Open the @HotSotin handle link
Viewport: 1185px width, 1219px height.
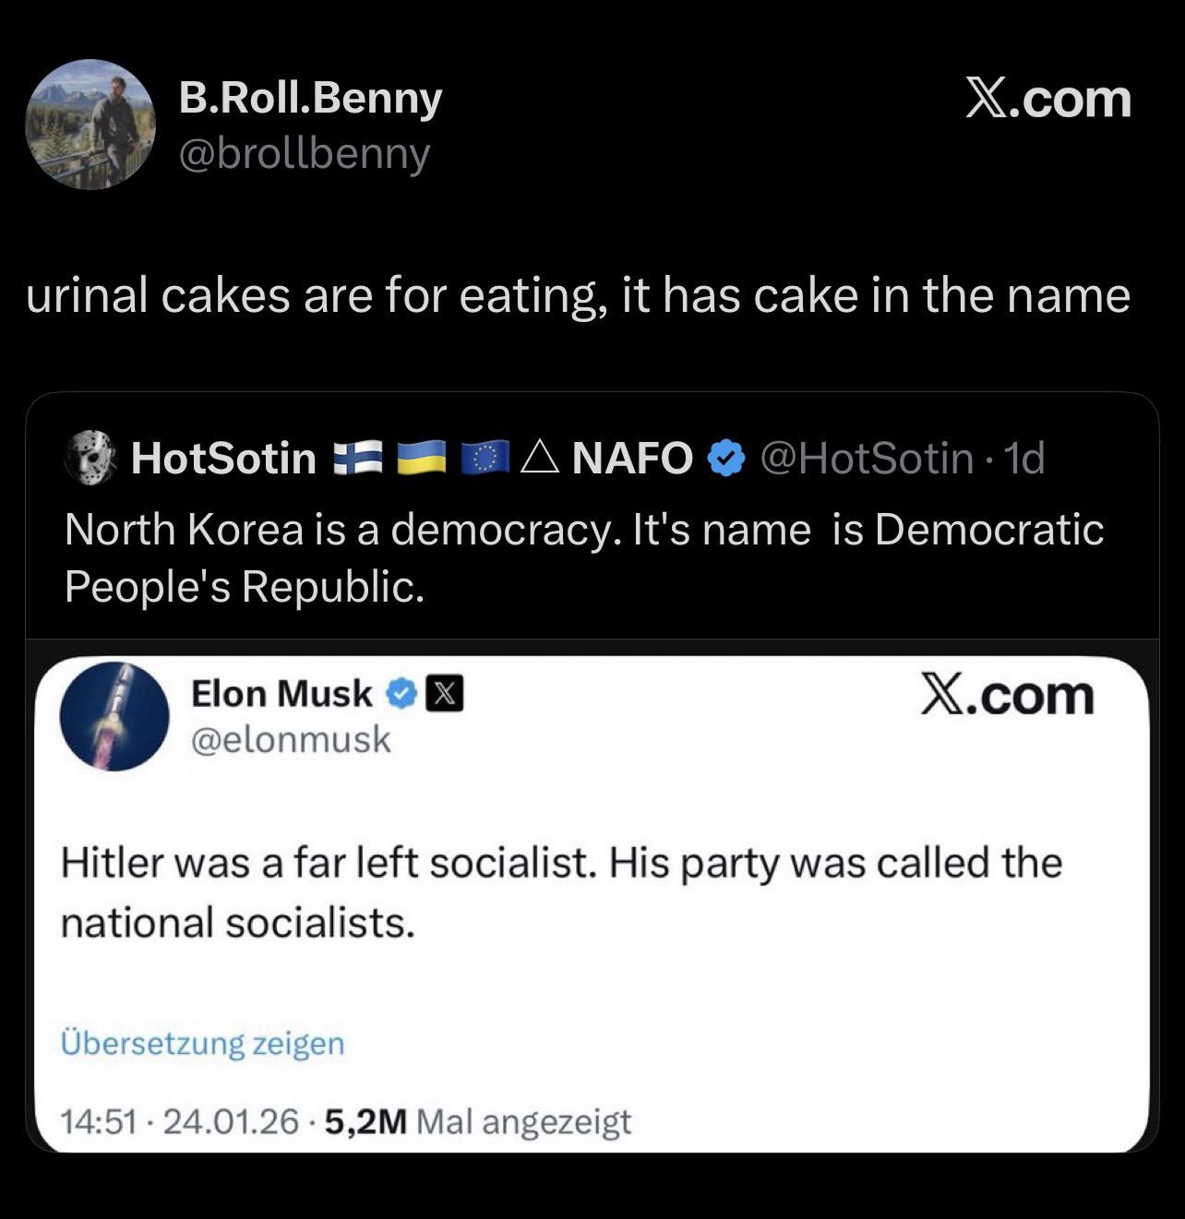(867, 458)
